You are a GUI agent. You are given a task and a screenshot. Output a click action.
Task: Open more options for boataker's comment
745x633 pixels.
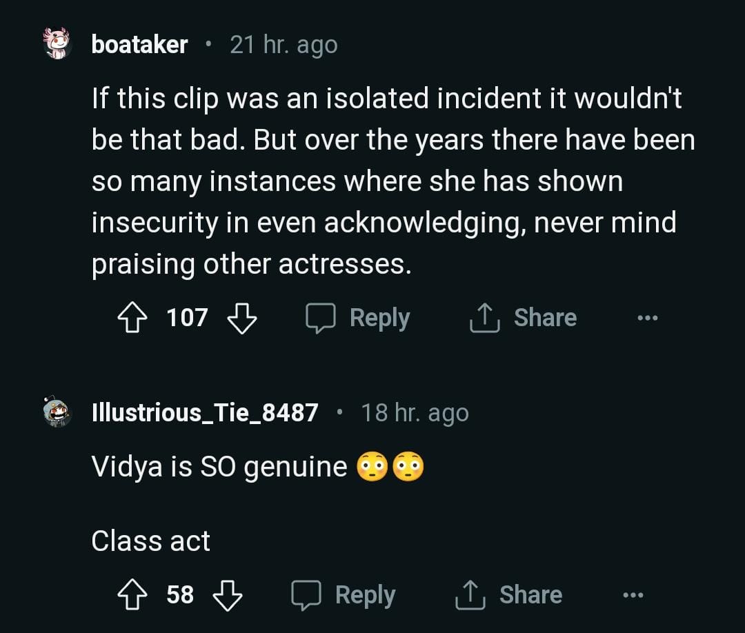(x=648, y=319)
